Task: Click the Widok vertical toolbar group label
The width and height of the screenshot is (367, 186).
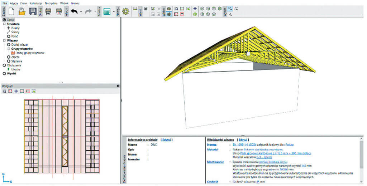Action: [163, 11]
